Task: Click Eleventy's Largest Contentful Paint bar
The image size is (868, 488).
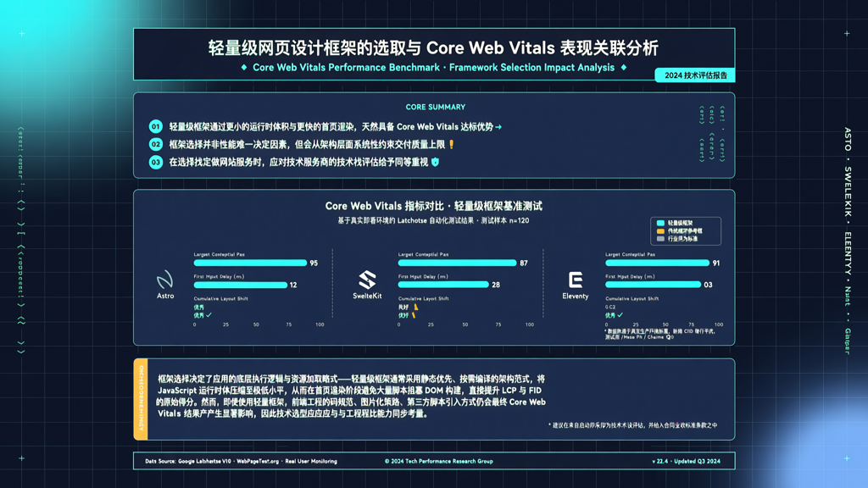Action: tap(657, 263)
